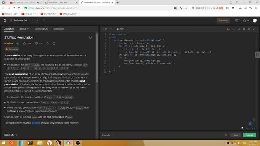
Task: Switch to the Problems - LeetCode browser tab
Action: 61,3
